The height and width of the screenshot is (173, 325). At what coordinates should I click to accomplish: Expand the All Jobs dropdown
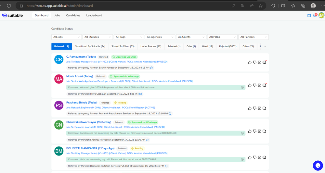tap(66, 37)
